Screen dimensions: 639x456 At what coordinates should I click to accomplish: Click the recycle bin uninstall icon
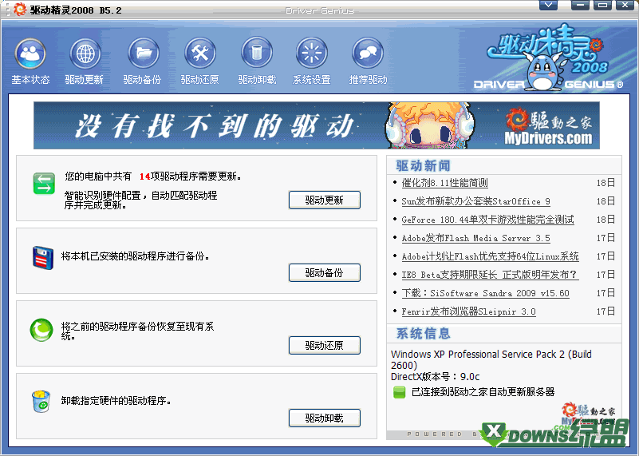(x=41, y=402)
